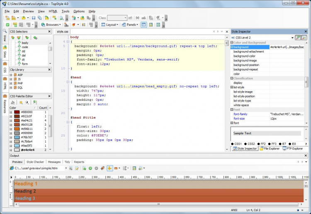The width and height of the screenshot is (311, 214).
Task: Open the Browsers dropdown in toolbar
Action: click(x=52, y=25)
